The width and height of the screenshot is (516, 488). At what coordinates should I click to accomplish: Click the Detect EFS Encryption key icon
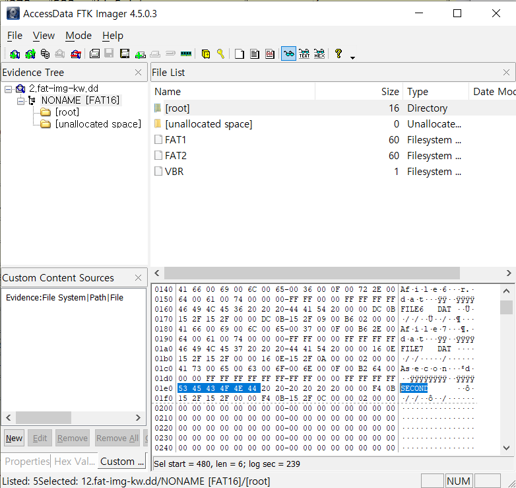pyautogui.click(x=221, y=53)
